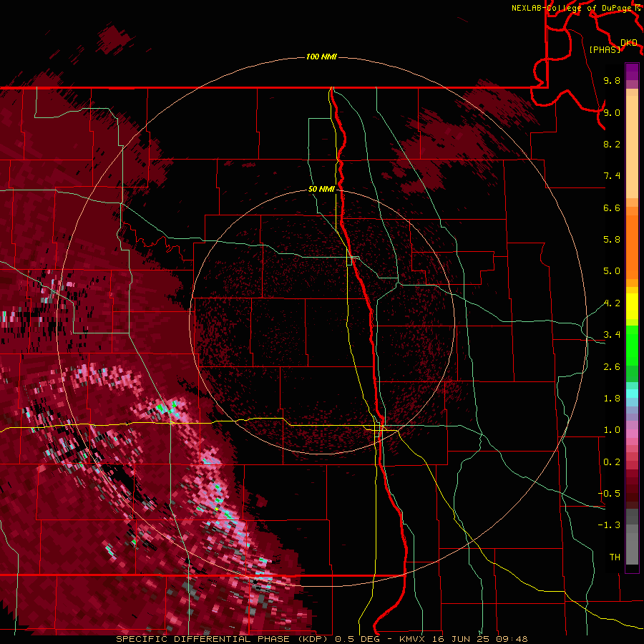Click the '-1.3' legend value
Viewport: 644px width, 644px height.
coord(609,525)
